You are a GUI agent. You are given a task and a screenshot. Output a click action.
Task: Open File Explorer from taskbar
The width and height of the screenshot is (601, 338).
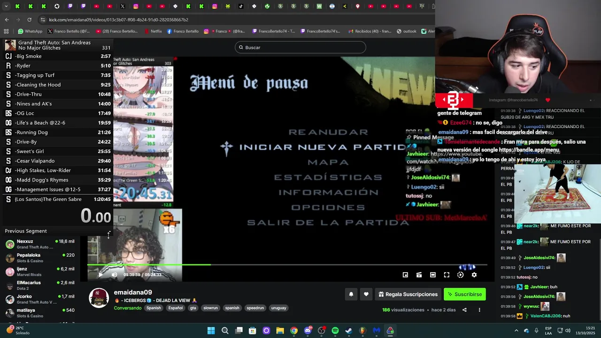click(x=280, y=330)
